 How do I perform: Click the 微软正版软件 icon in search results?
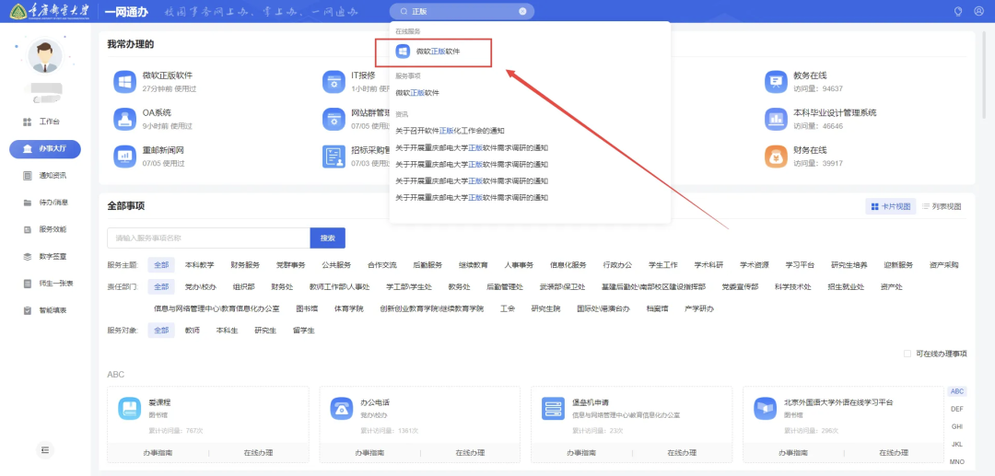(403, 52)
